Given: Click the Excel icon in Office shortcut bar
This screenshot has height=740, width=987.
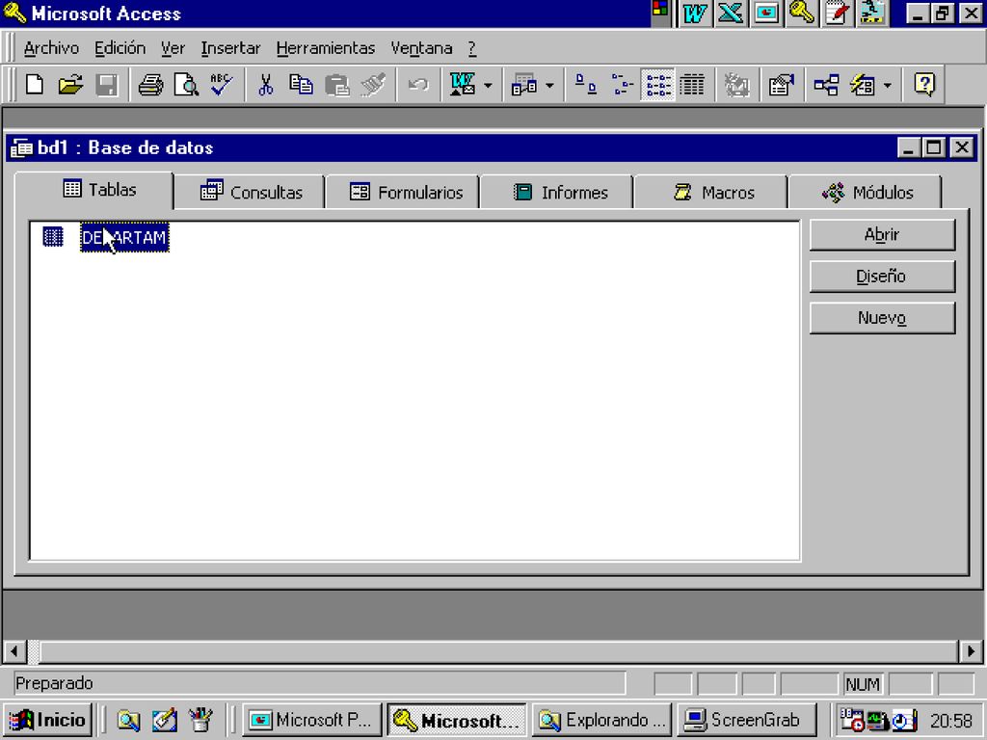Looking at the screenshot, I should click(x=731, y=13).
